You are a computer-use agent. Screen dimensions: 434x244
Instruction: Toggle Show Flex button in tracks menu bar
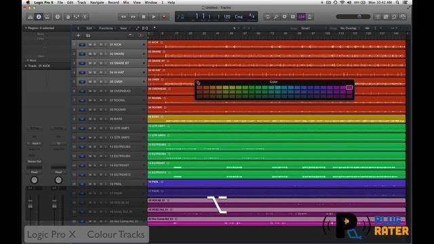click(x=145, y=28)
